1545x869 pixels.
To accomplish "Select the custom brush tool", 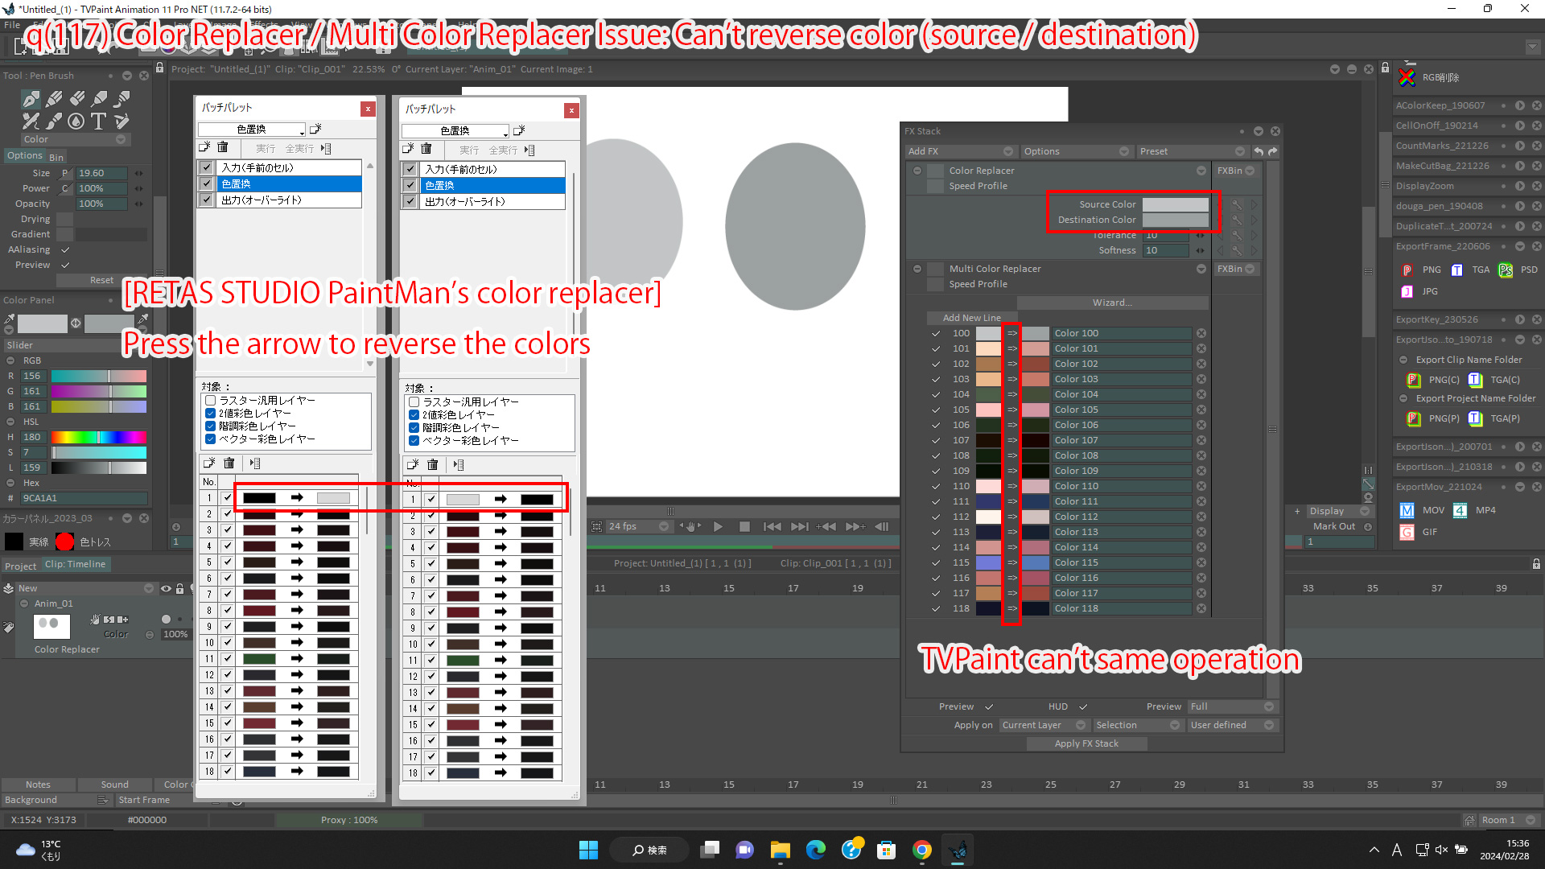I will coord(31,121).
